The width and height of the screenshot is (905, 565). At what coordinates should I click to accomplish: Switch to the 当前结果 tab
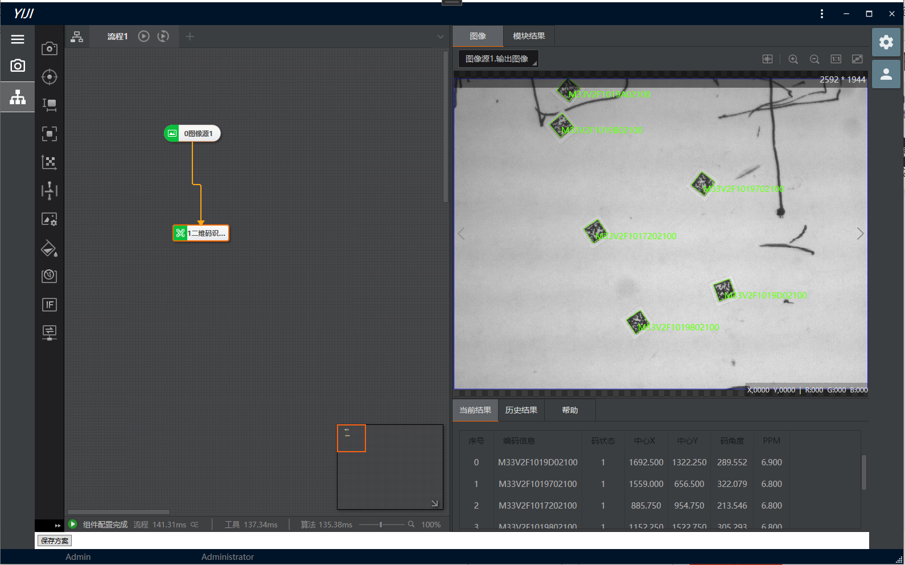475,410
